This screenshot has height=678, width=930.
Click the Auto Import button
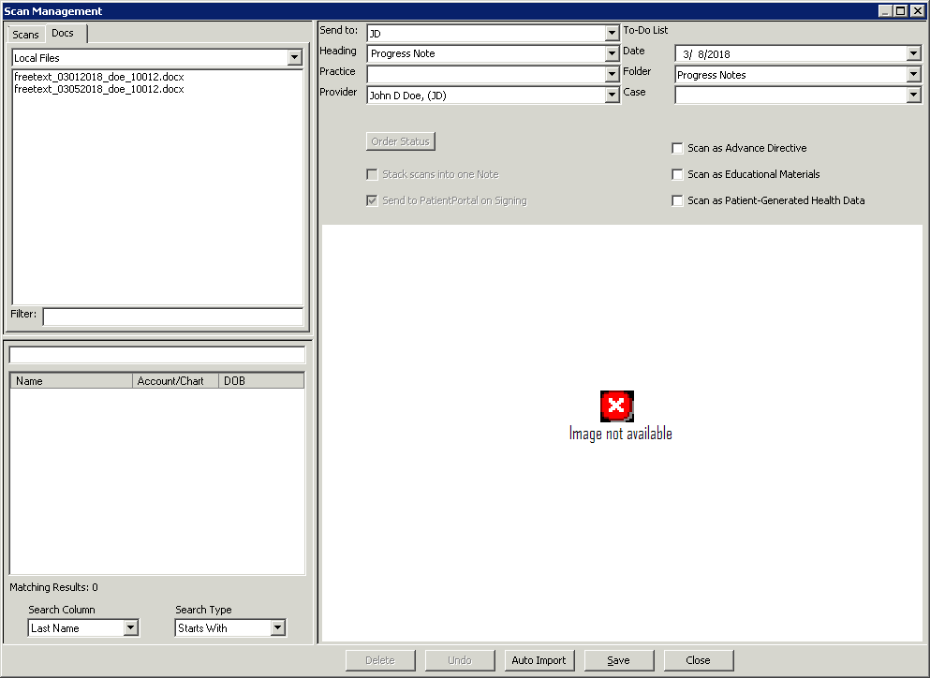539,660
